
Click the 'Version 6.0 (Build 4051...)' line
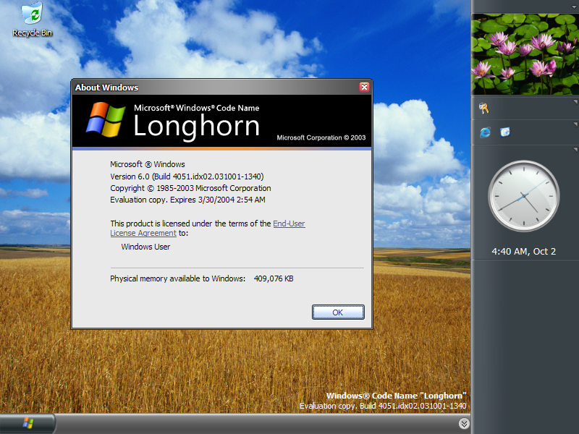coord(187,176)
